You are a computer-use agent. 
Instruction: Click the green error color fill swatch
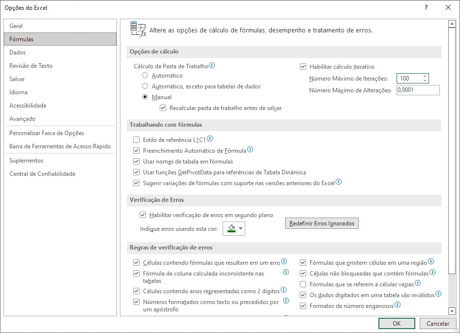[x=231, y=228]
